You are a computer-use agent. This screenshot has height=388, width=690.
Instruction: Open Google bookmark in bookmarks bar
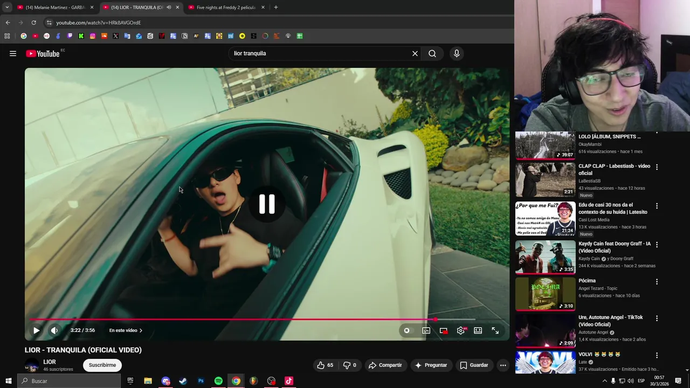point(24,36)
